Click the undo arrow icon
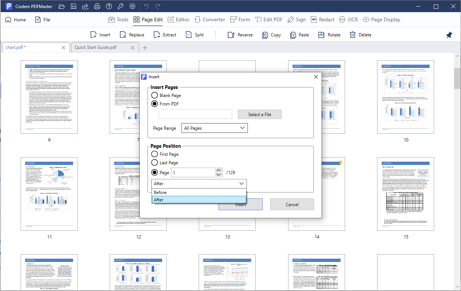This screenshot has height=291, width=461. (x=146, y=7)
